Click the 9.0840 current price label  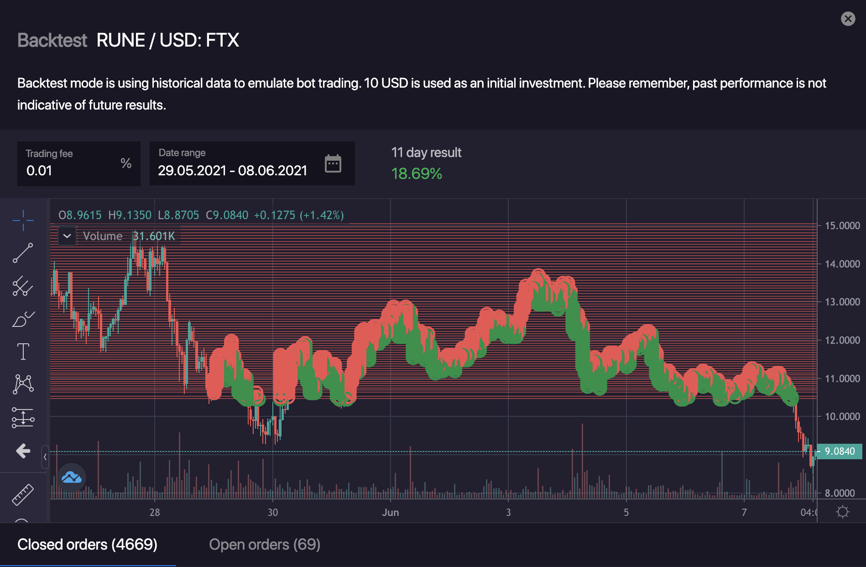[839, 451]
